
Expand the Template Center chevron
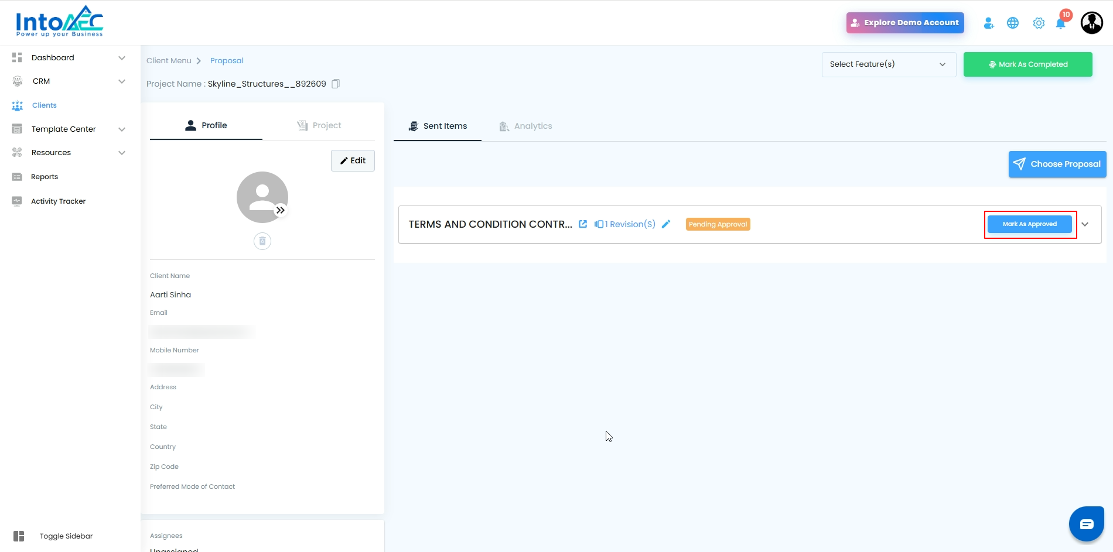[122, 129]
